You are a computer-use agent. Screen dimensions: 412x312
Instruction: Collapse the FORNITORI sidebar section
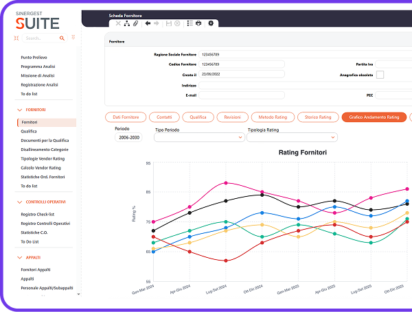[19, 110]
